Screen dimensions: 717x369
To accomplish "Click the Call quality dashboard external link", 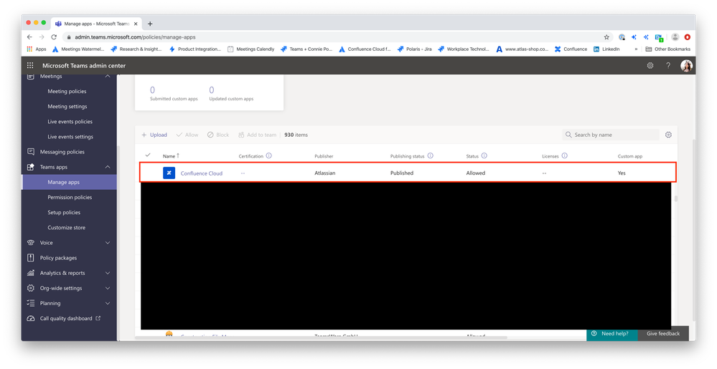I will 98,318.
